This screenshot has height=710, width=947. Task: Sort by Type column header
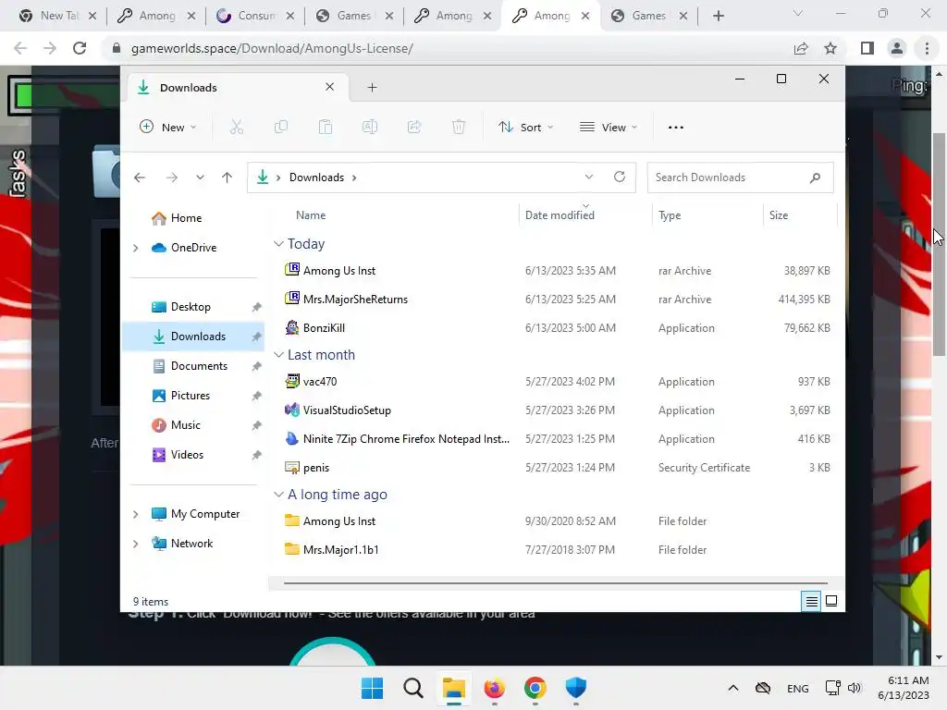coord(670,214)
